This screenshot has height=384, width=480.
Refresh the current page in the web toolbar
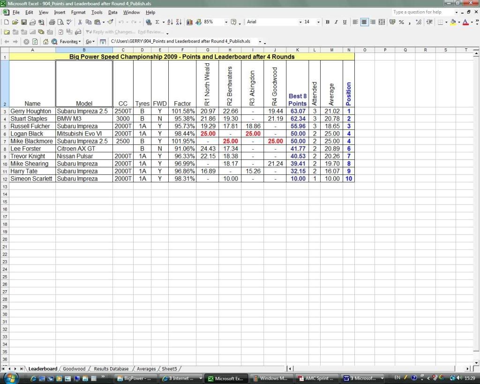35,42
